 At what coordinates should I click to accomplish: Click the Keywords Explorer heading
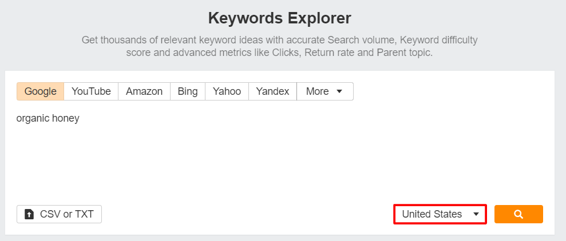point(279,18)
